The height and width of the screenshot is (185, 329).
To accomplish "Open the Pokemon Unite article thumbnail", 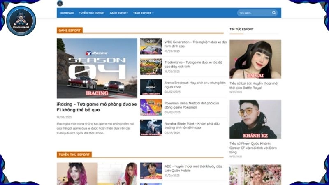I will pyautogui.click(x=151, y=107).
